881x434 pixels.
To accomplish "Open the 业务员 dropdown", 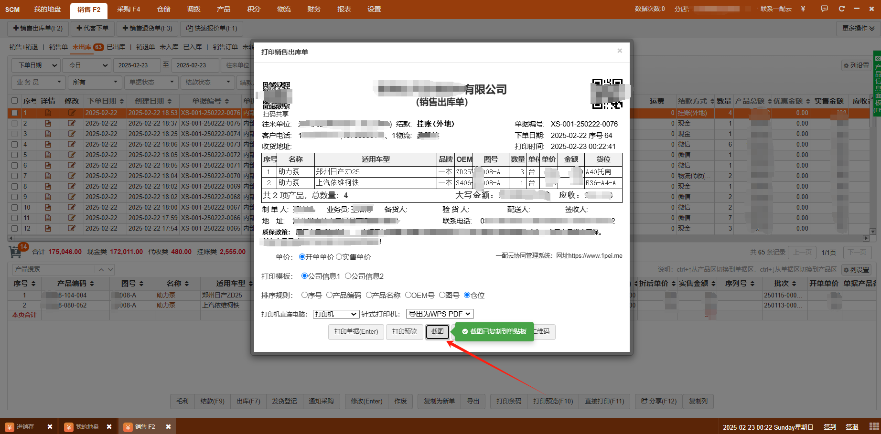I will tap(38, 82).
